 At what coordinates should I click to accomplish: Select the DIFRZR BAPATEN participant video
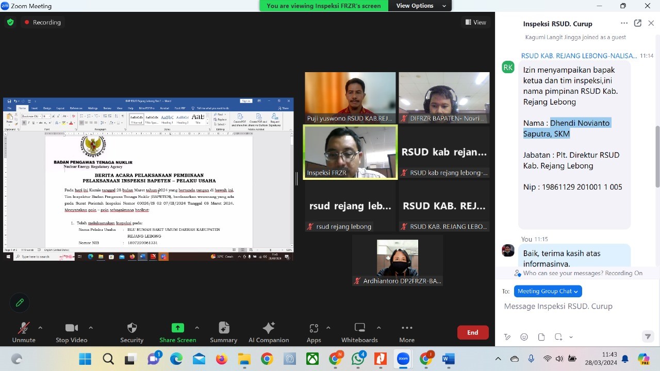[444, 98]
